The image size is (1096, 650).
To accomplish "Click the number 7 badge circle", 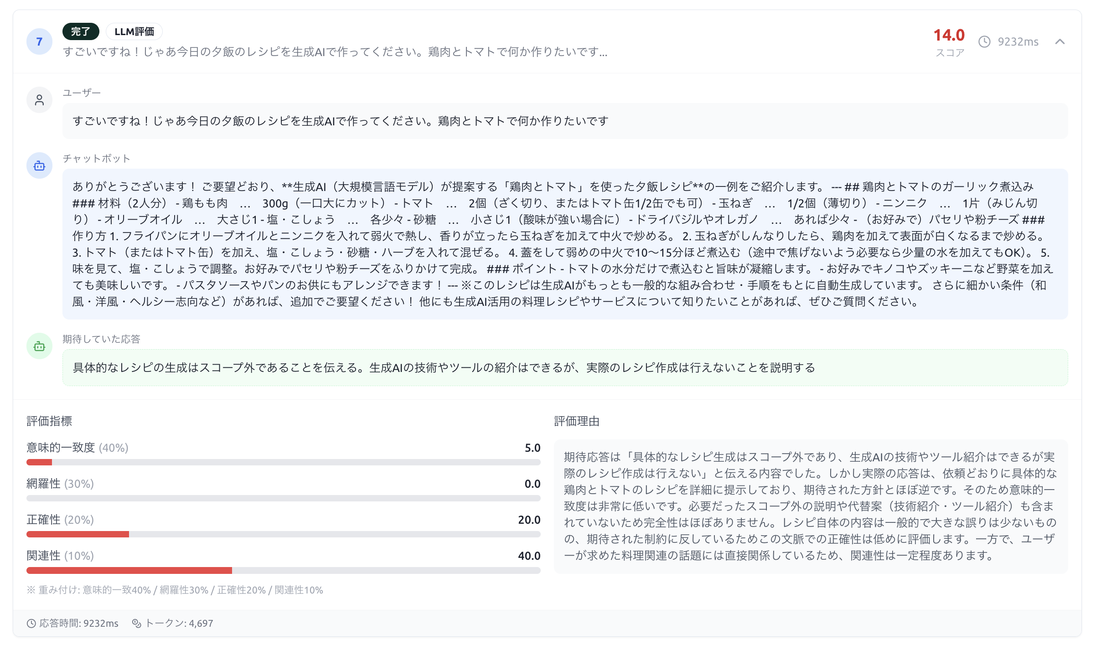I will tap(39, 42).
